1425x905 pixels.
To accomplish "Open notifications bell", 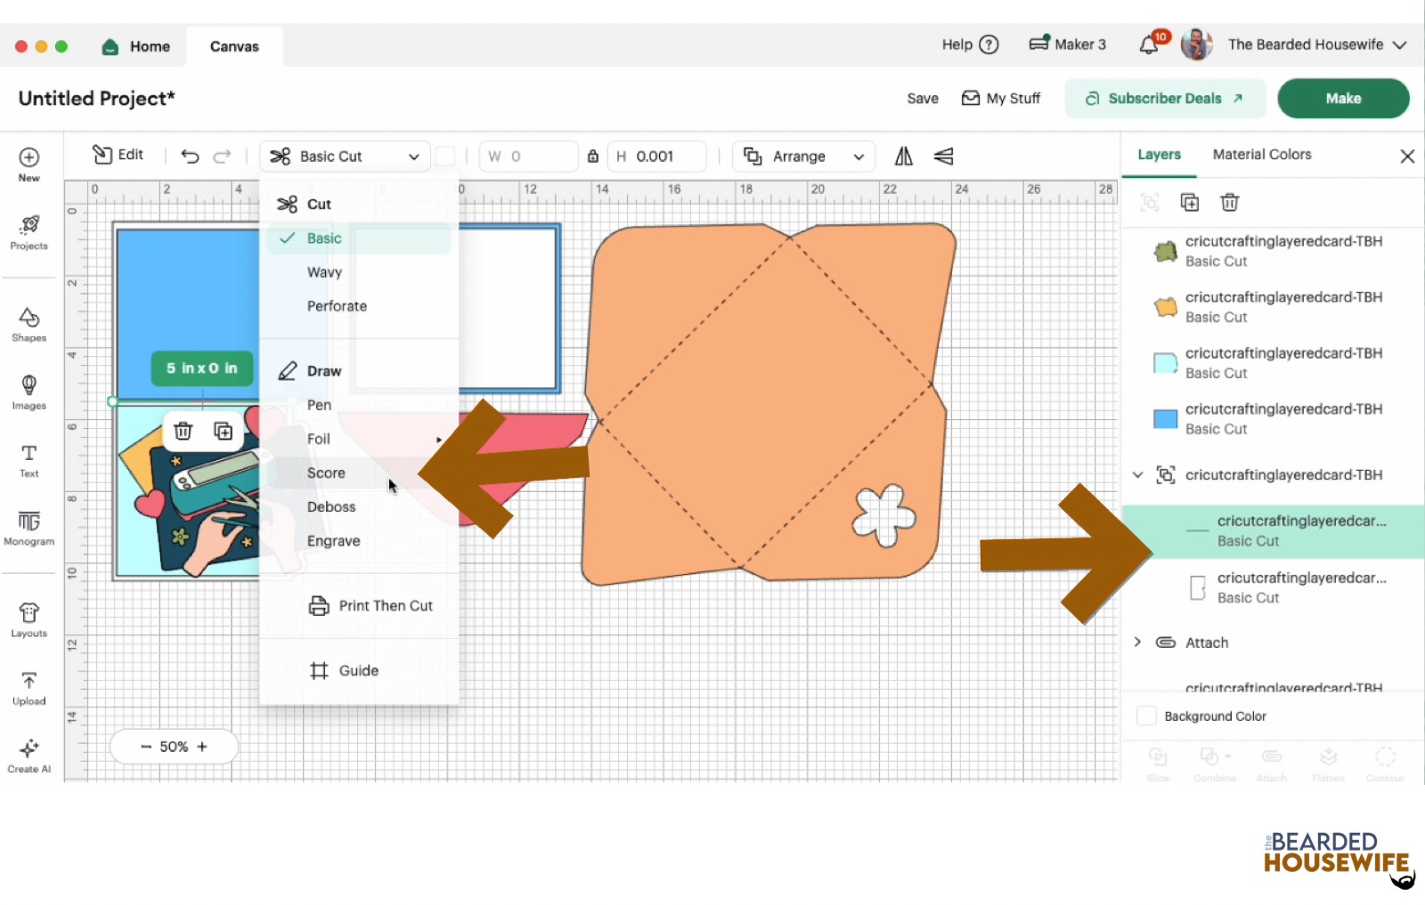I will coord(1149,45).
